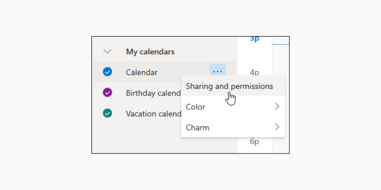Click the blue Calendar circle icon
381x190 pixels.
[x=108, y=72]
